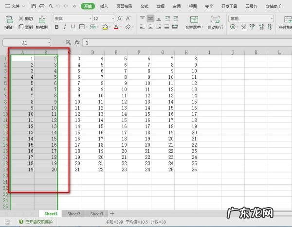Switch to the 视图 ribbon tab
Screen dimensions: 292x227
pos(193,6)
